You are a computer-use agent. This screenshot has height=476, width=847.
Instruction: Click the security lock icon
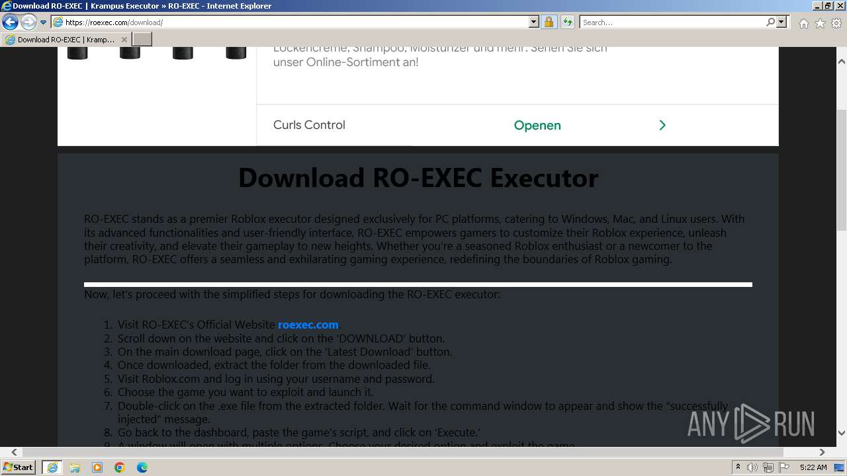[549, 22]
